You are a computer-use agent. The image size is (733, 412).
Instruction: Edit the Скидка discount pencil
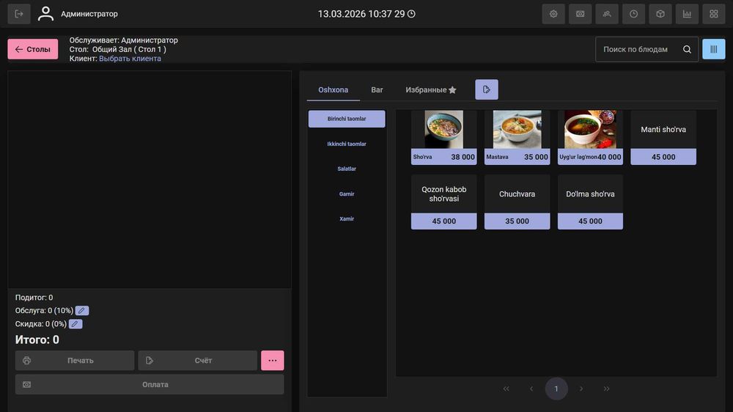pos(75,323)
